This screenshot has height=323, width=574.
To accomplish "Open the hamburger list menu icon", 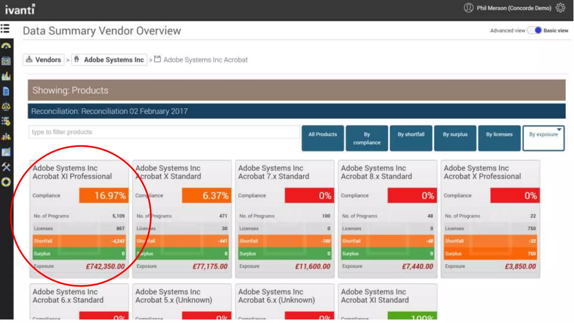I will click(5, 29).
